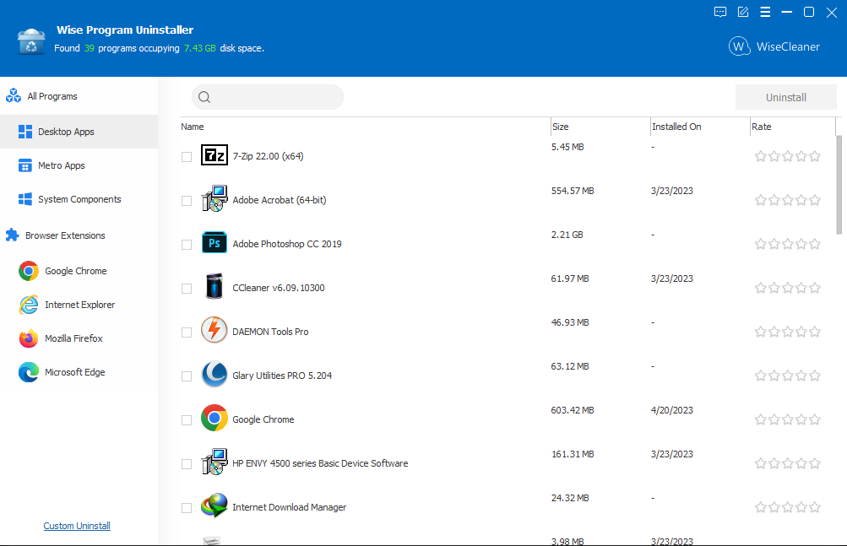Select the CCleaner v6.09 checkbox
This screenshot has width=847, height=546.
[x=187, y=289]
